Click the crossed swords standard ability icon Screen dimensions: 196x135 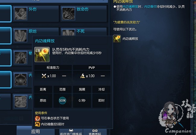[44, 76]
